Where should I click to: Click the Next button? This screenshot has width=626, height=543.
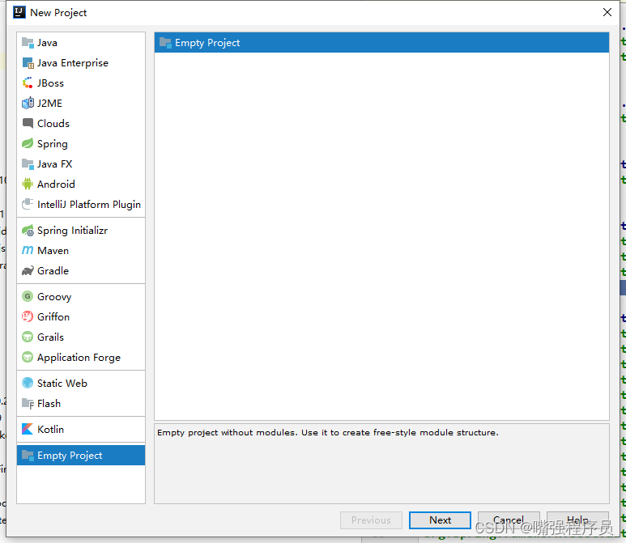pyautogui.click(x=440, y=520)
